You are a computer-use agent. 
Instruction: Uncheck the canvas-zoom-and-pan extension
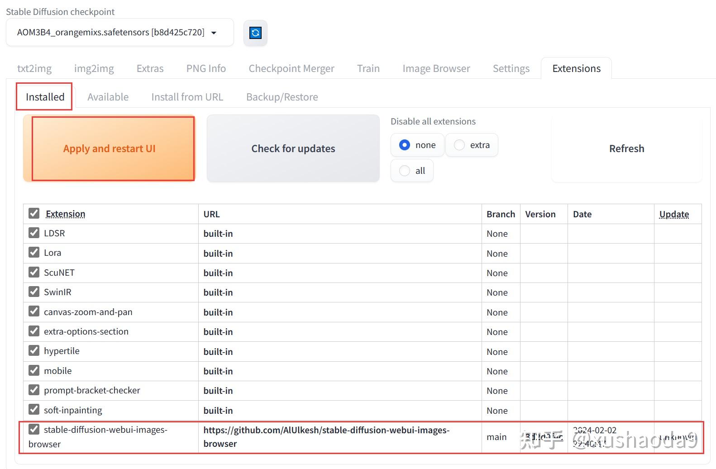[34, 311]
